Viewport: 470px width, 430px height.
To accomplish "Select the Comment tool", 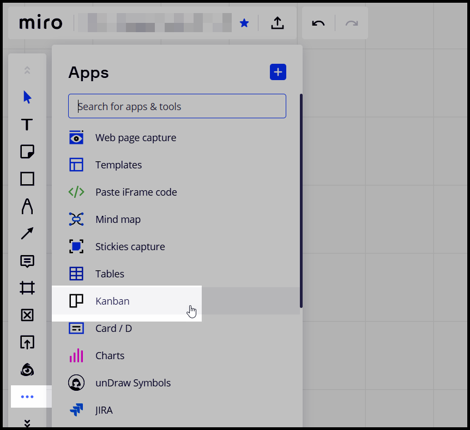I will coord(27,261).
